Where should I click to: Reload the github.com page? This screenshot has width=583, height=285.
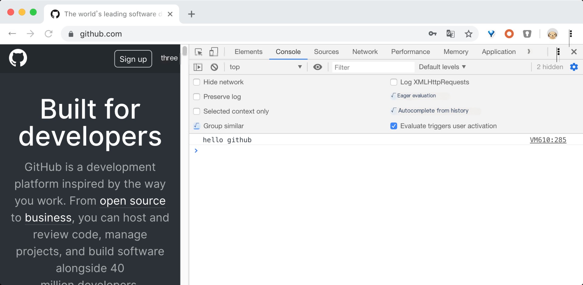coord(49,34)
